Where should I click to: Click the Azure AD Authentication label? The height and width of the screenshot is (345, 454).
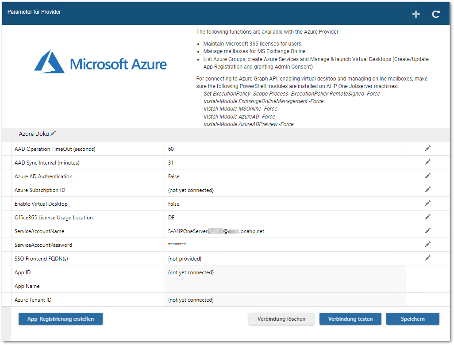43,176
